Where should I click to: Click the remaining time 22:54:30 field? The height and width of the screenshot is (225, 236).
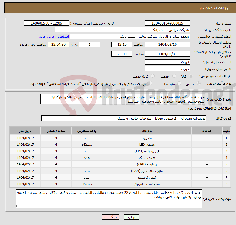point(58,44)
